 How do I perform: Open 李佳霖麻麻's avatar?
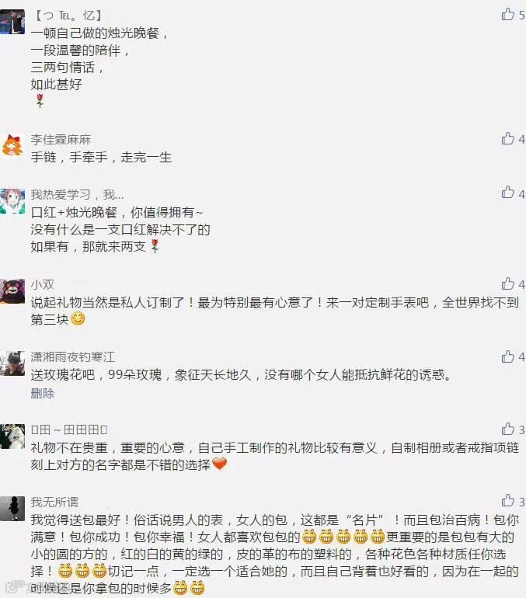click(12, 146)
